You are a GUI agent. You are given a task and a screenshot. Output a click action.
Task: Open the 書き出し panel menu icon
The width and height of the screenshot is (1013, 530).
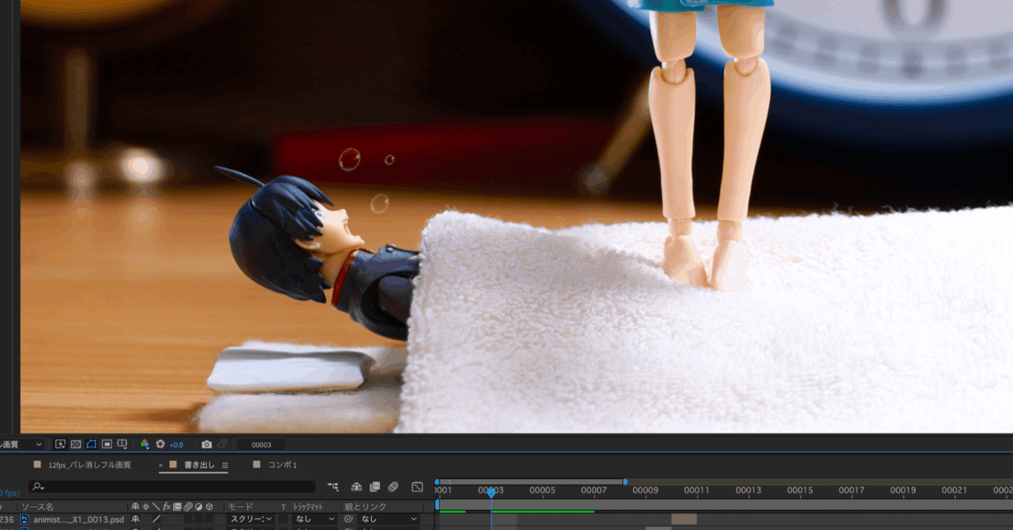[225, 466]
